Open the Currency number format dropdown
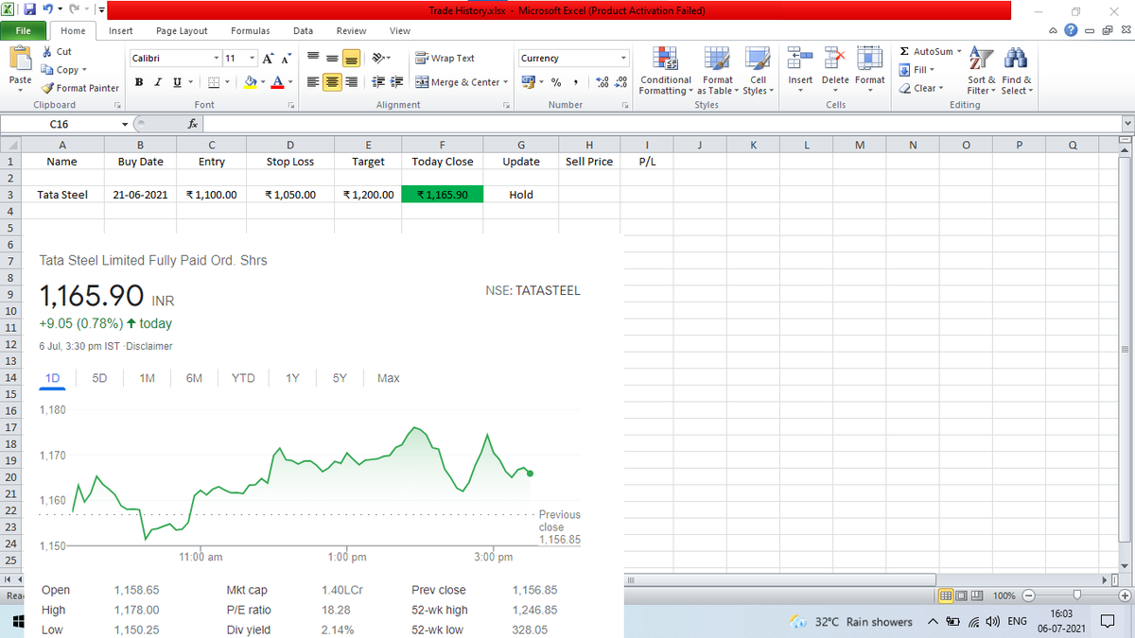This screenshot has width=1135, height=638. click(x=623, y=59)
